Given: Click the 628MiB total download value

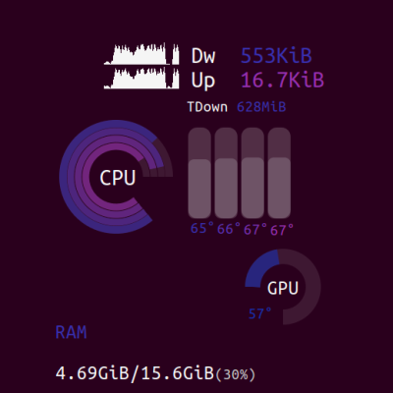Looking at the screenshot, I should point(261,107).
